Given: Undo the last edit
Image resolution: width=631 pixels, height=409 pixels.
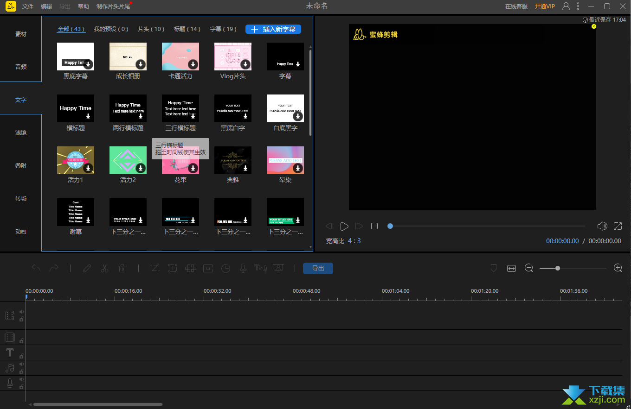Looking at the screenshot, I should (x=36, y=268).
